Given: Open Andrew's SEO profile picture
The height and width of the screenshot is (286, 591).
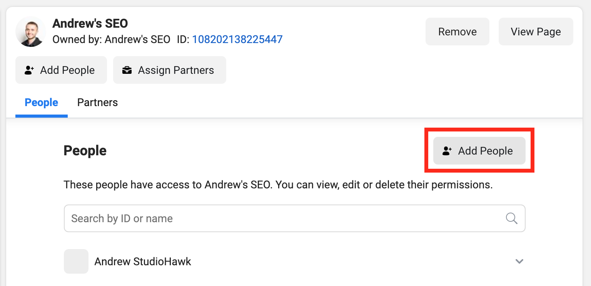Looking at the screenshot, I should 31,32.
